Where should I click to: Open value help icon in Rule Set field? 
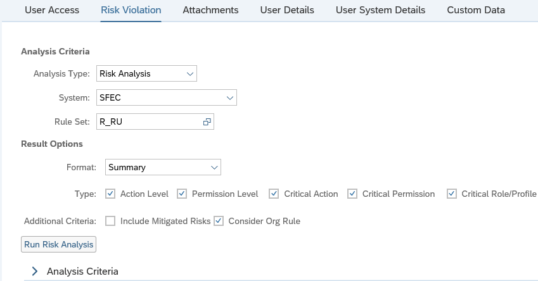pos(207,122)
